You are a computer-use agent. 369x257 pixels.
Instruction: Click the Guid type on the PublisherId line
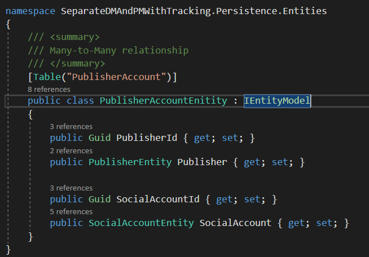coord(99,139)
